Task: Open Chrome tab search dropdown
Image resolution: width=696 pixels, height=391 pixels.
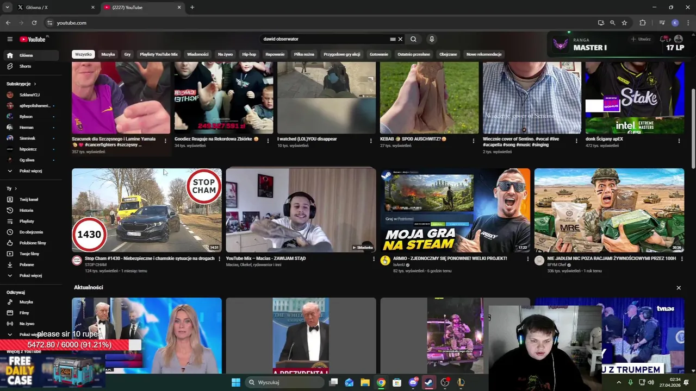Action: pos(8,7)
